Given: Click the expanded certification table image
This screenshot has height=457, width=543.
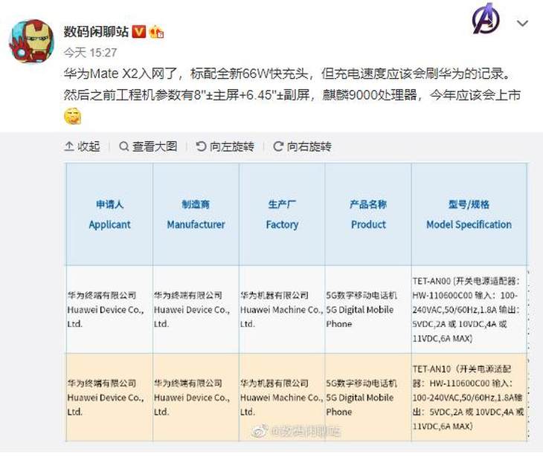Looking at the screenshot, I should pyautogui.click(x=297, y=302).
